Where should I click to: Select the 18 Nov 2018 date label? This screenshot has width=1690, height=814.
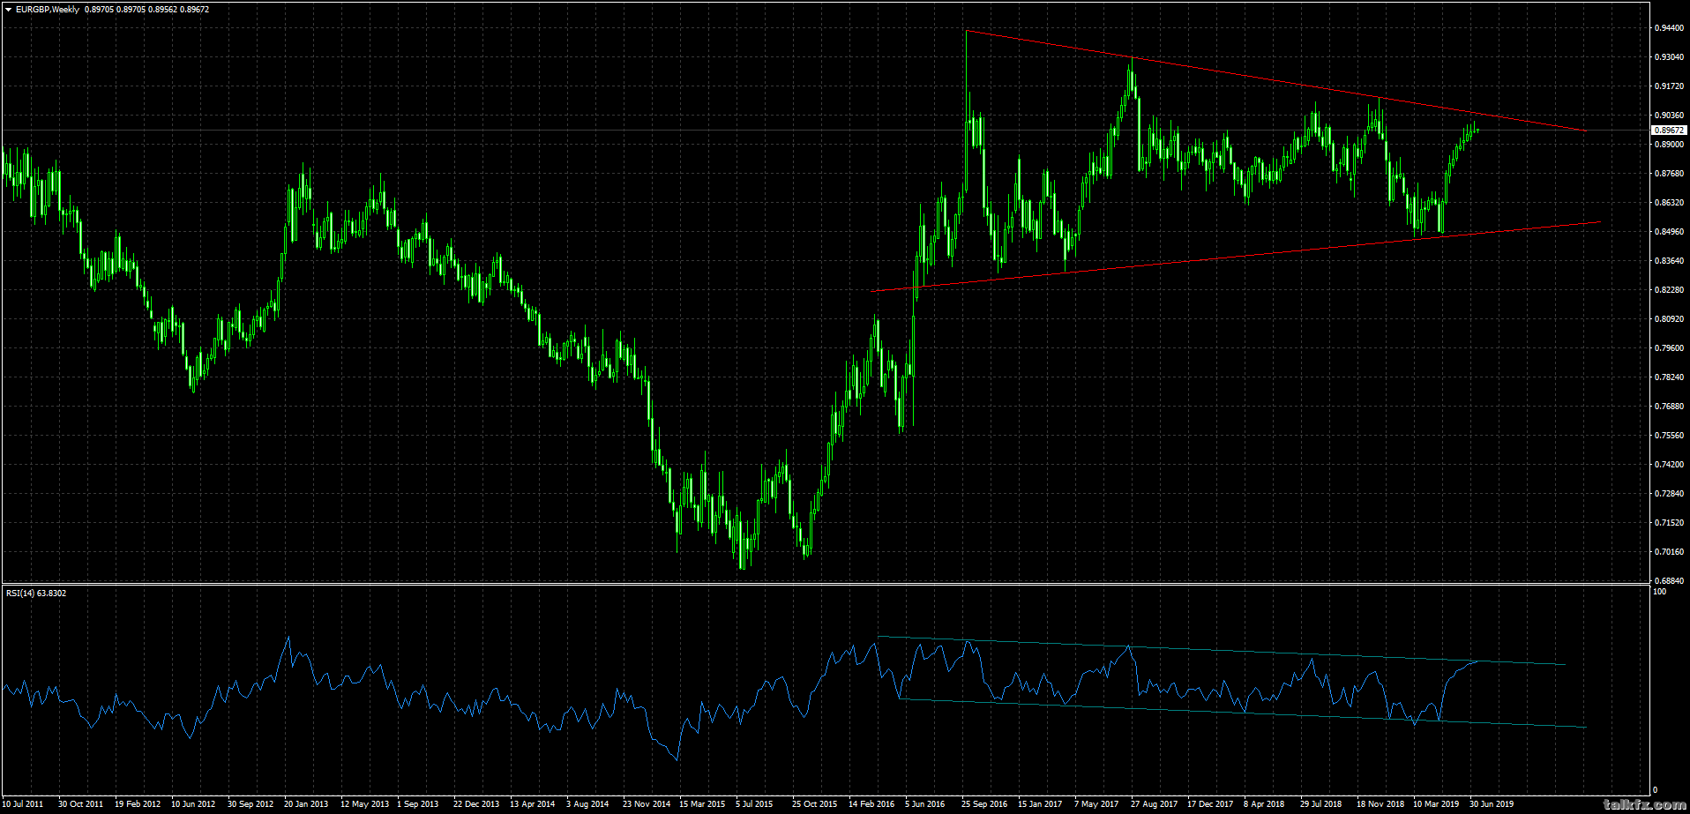1380,804
